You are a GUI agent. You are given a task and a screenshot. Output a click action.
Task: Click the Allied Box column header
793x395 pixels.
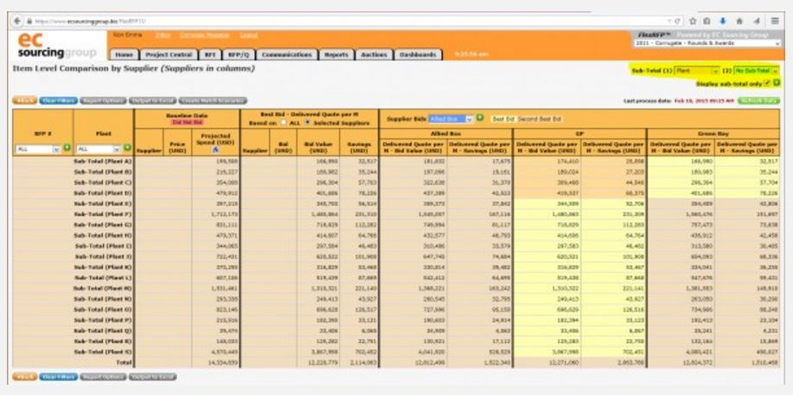445,133
